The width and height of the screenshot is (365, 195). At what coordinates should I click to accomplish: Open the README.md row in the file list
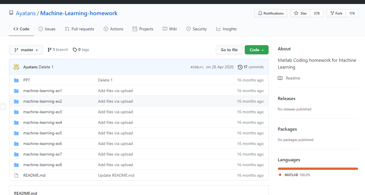click(34, 175)
